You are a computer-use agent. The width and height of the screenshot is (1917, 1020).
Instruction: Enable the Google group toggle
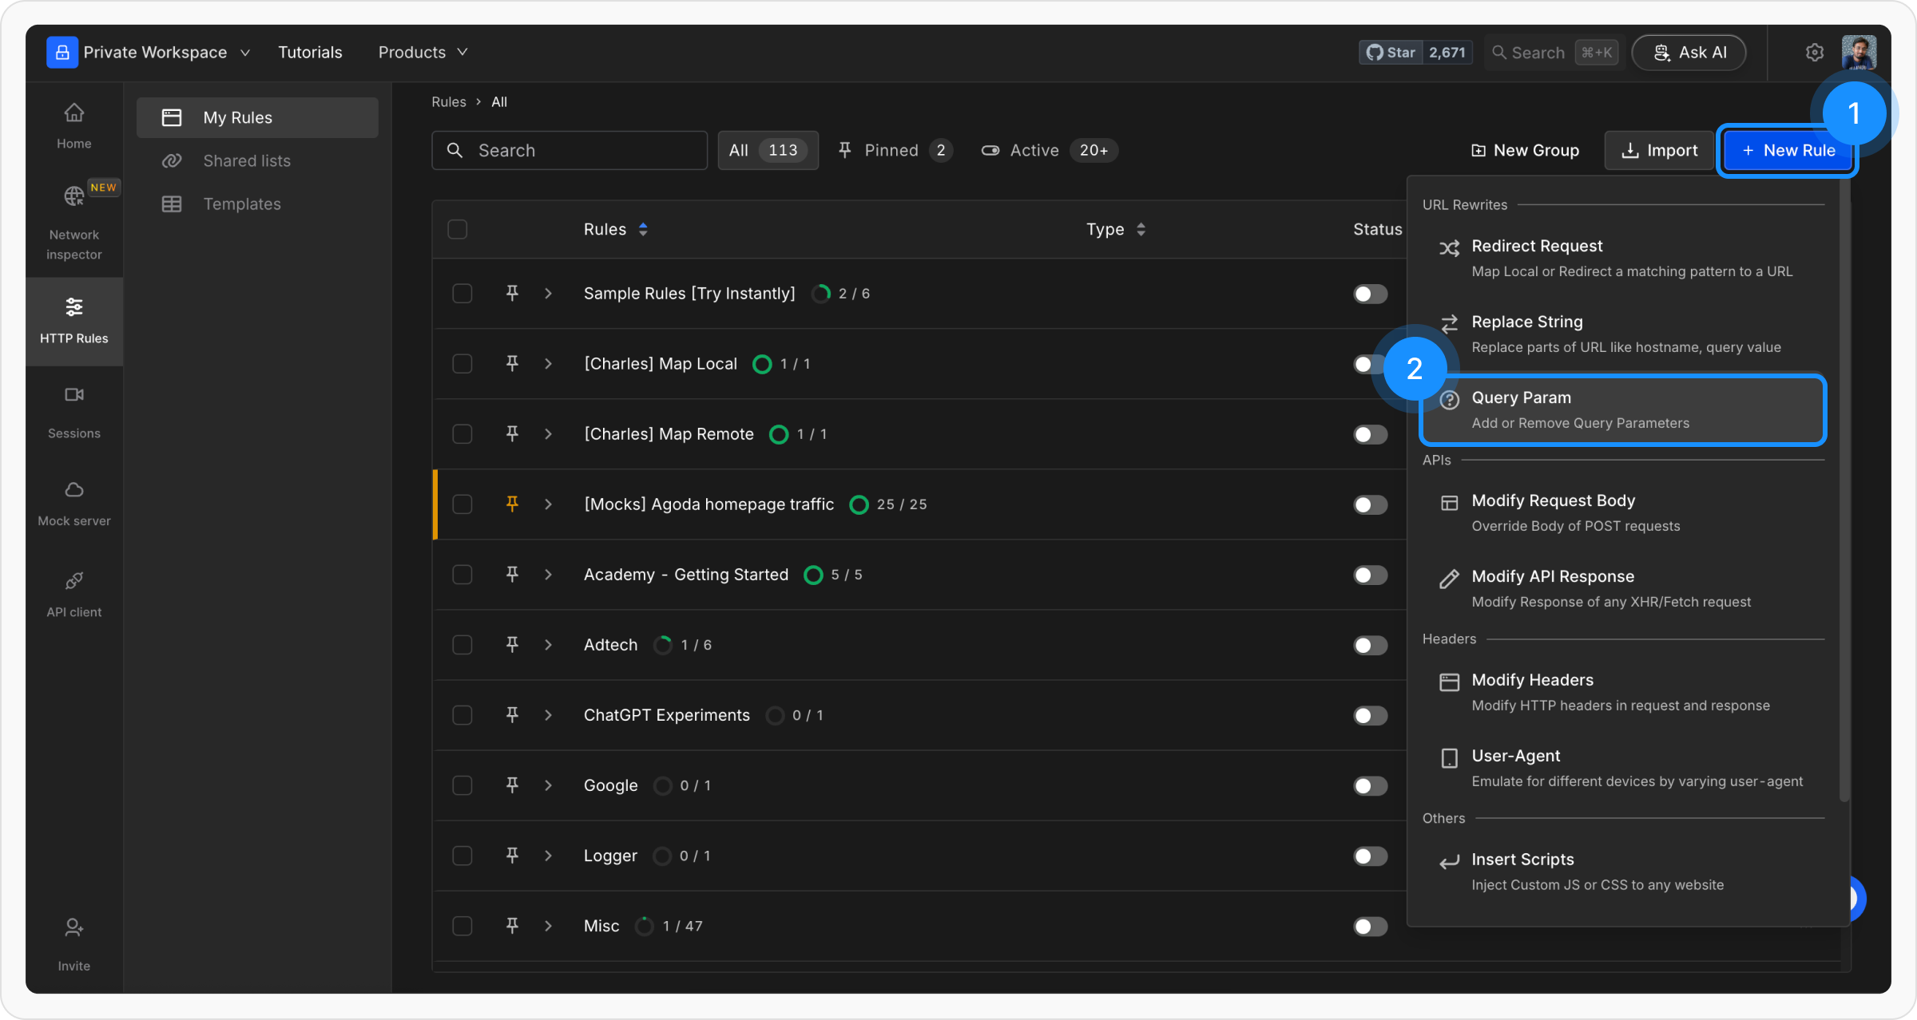click(x=1370, y=786)
